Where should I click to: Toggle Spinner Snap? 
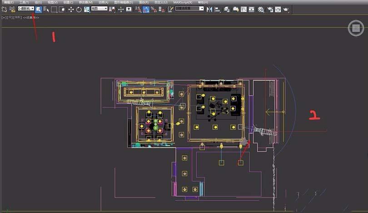(x=161, y=10)
